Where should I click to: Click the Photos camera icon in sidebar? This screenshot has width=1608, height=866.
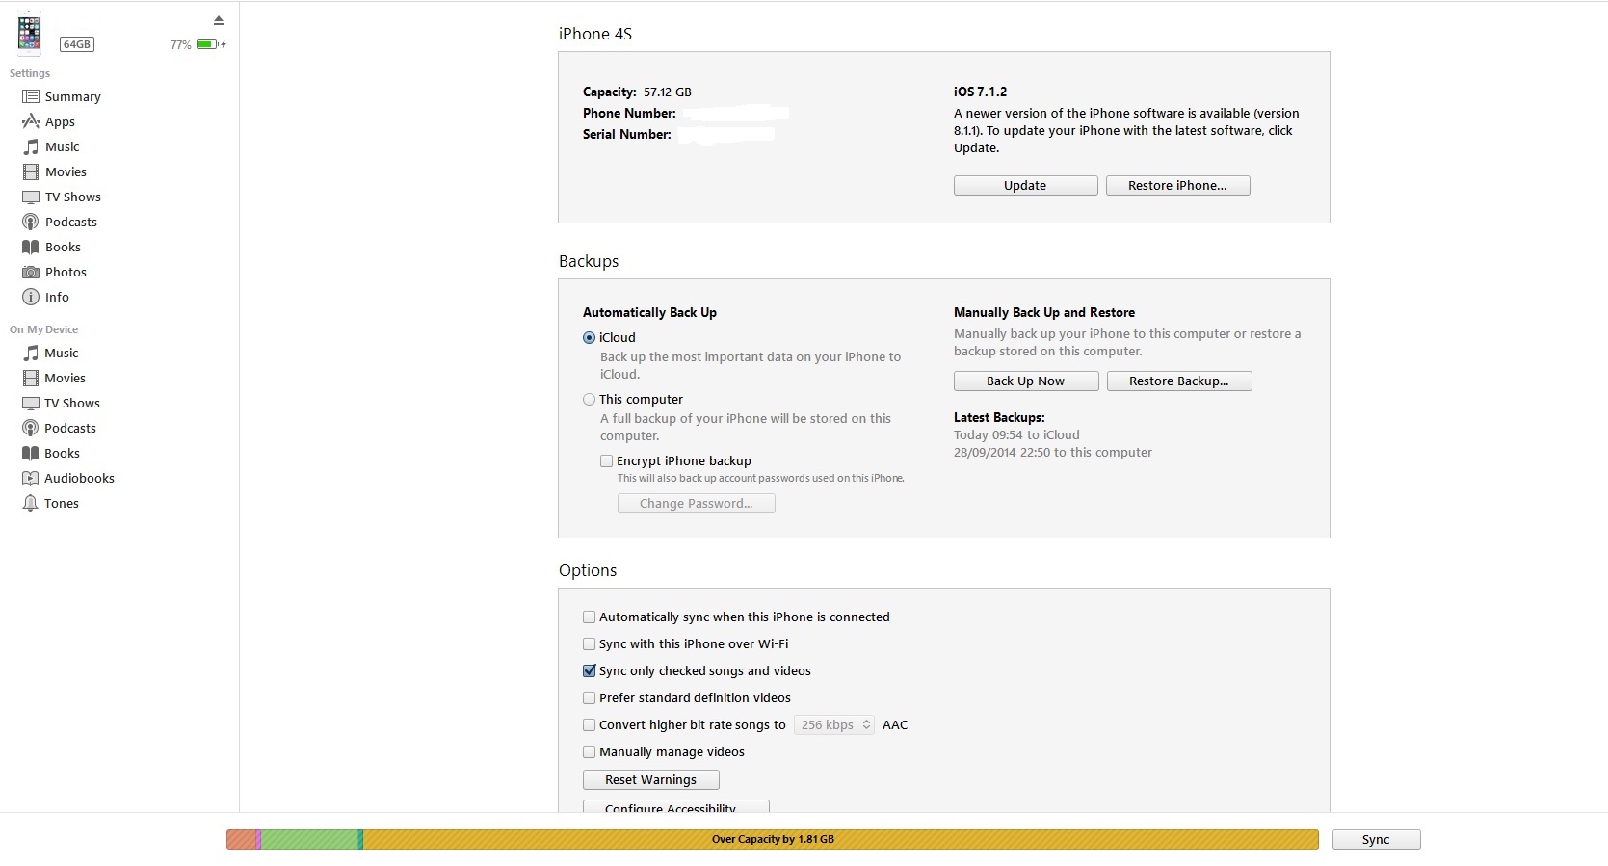(31, 272)
